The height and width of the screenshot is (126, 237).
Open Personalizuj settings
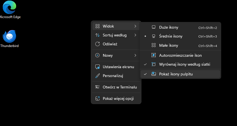pos(113,75)
